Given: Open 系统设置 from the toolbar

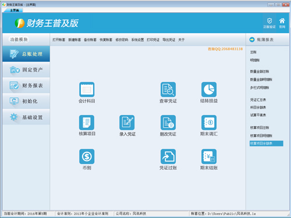Looking at the screenshot, I should (x=137, y=40).
